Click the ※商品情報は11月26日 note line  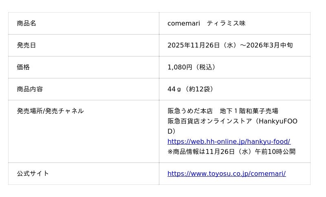click(x=231, y=152)
